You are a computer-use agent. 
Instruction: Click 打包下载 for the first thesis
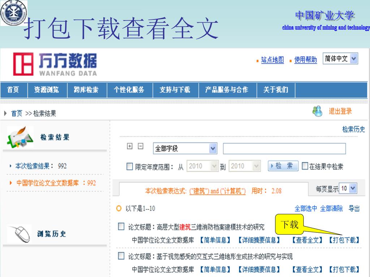344,240
